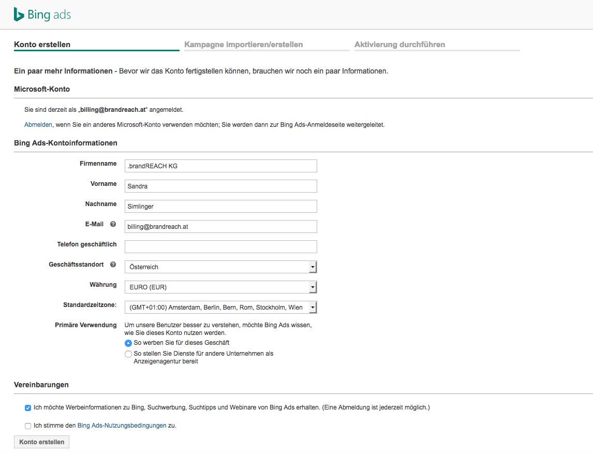Select 'So werben Sie für dieses Geschäft' radio
593x453 pixels.
(x=128, y=343)
